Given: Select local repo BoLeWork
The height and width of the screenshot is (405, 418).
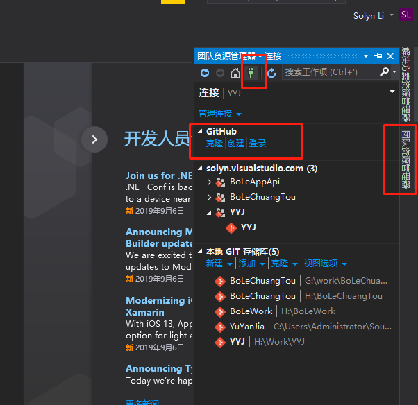Looking at the screenshot, I should (275, 311).
